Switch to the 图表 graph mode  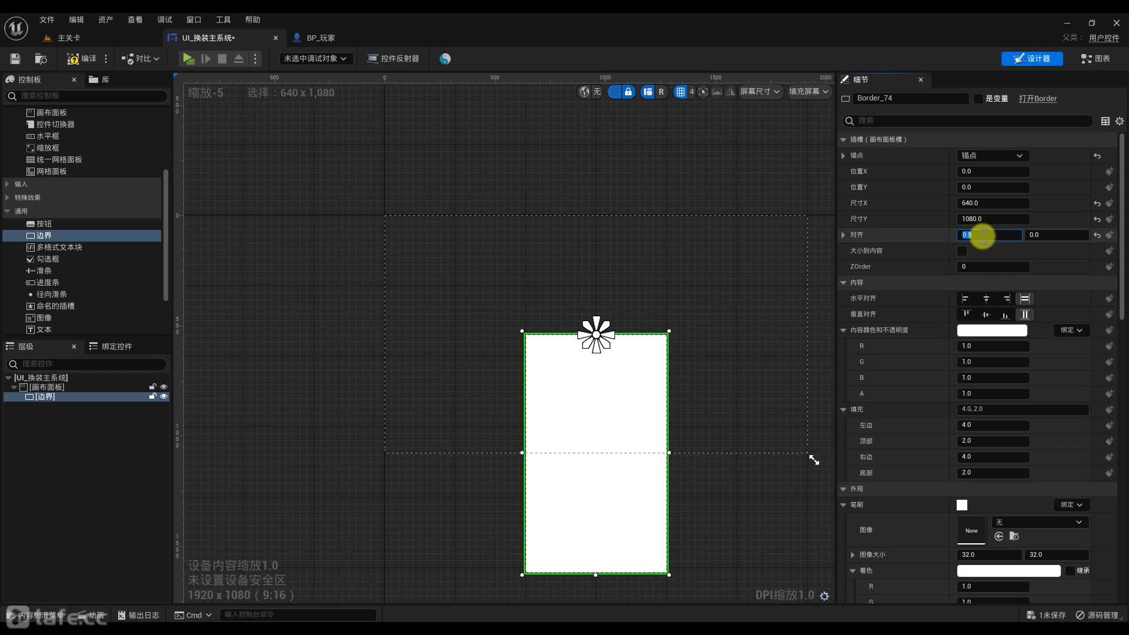pyautogui.click(x=1095, y=59)
